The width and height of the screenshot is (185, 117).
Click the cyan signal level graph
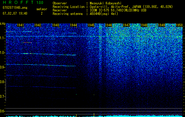94,116
